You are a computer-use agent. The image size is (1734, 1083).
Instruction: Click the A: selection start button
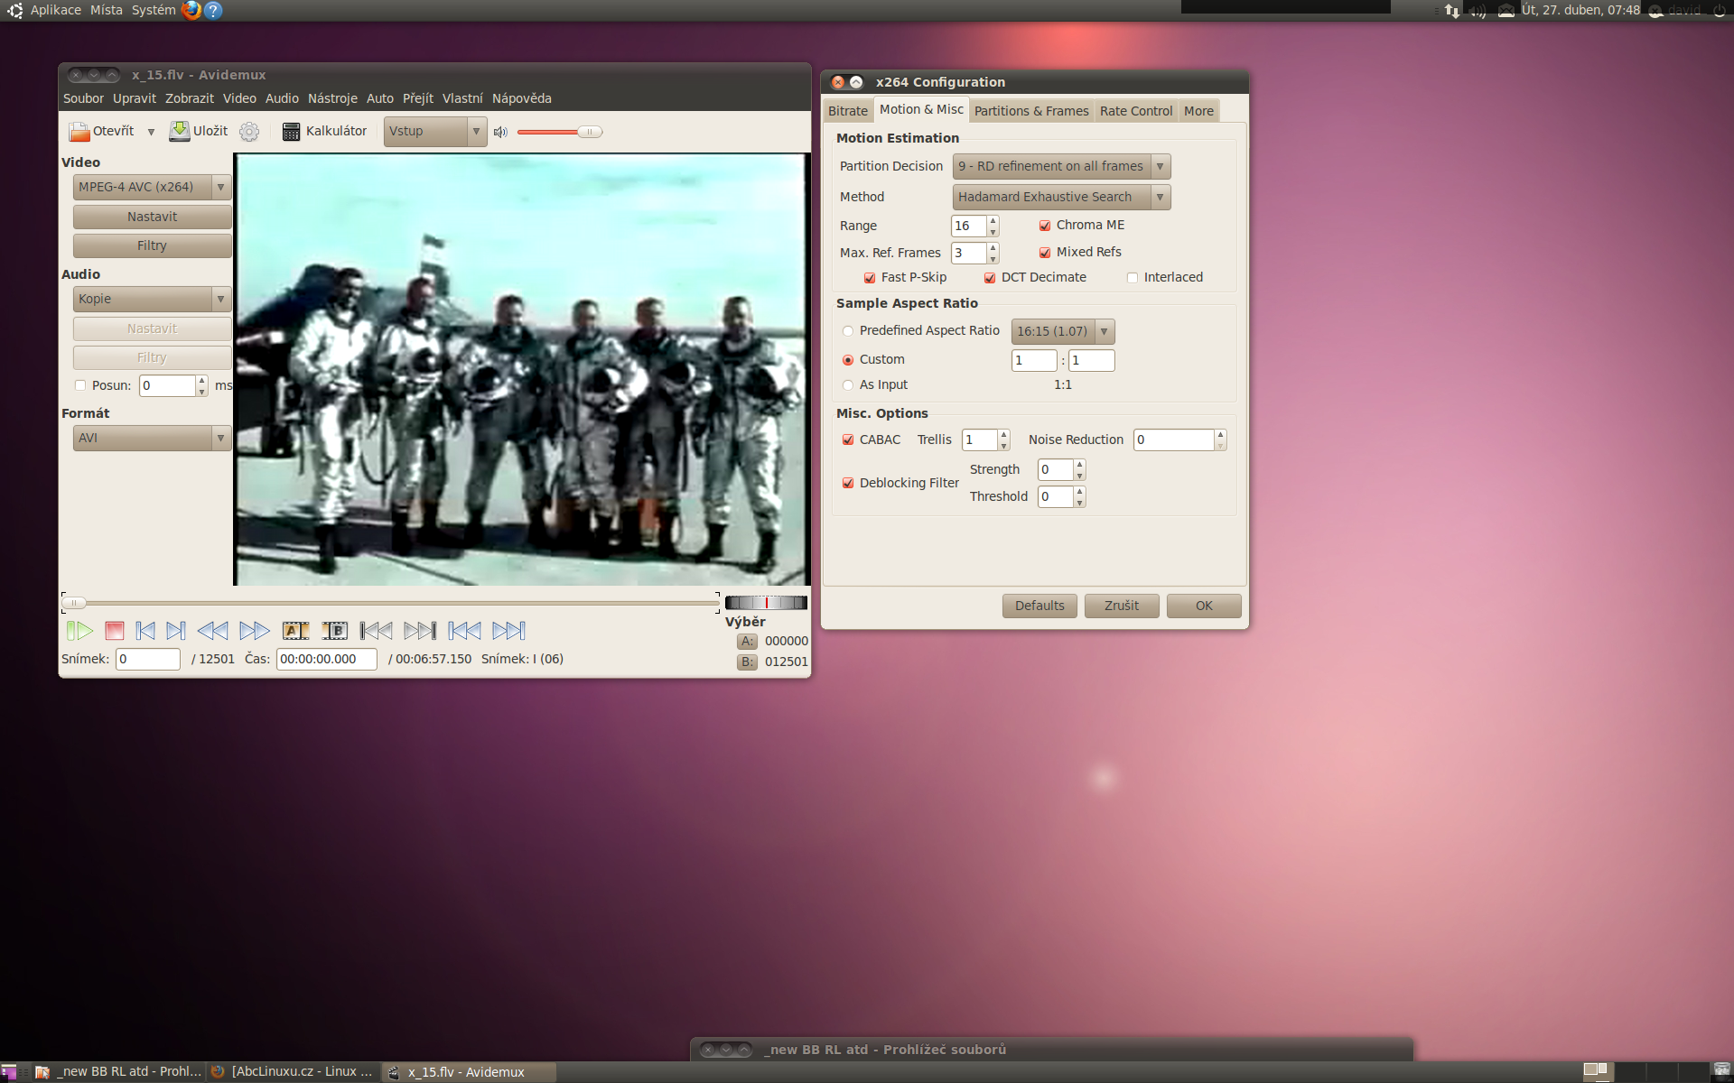click(747, 641)
